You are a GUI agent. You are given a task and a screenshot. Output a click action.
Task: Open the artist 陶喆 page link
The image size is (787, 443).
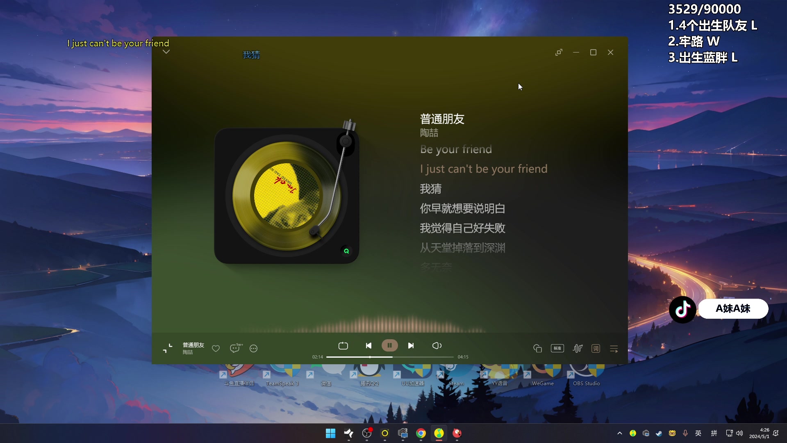(189, 353)
